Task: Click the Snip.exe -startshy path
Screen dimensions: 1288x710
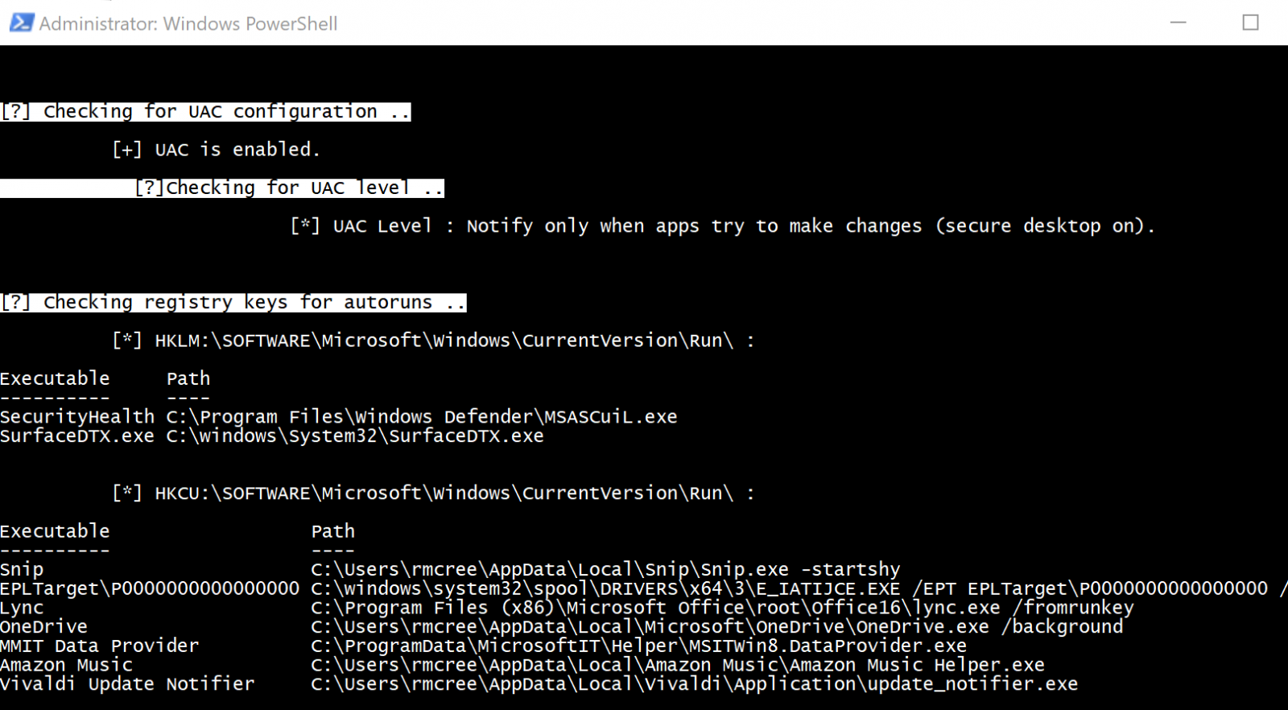Action: pos(605,570)
